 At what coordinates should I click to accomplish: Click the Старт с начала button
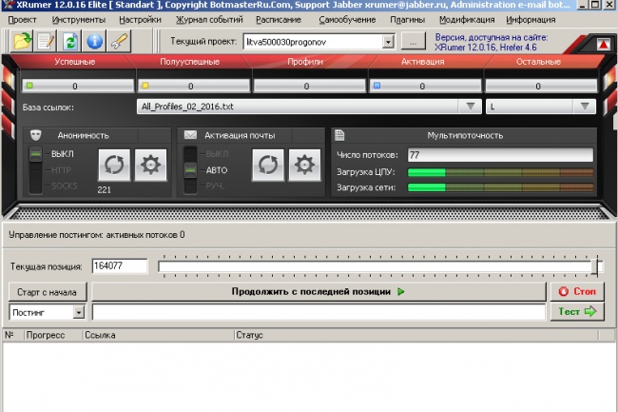47,292
